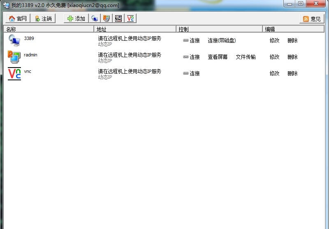Click 动态IP label in the 3389 row
Viewport: 329px width, 229px height.
(x=105, y=44)
